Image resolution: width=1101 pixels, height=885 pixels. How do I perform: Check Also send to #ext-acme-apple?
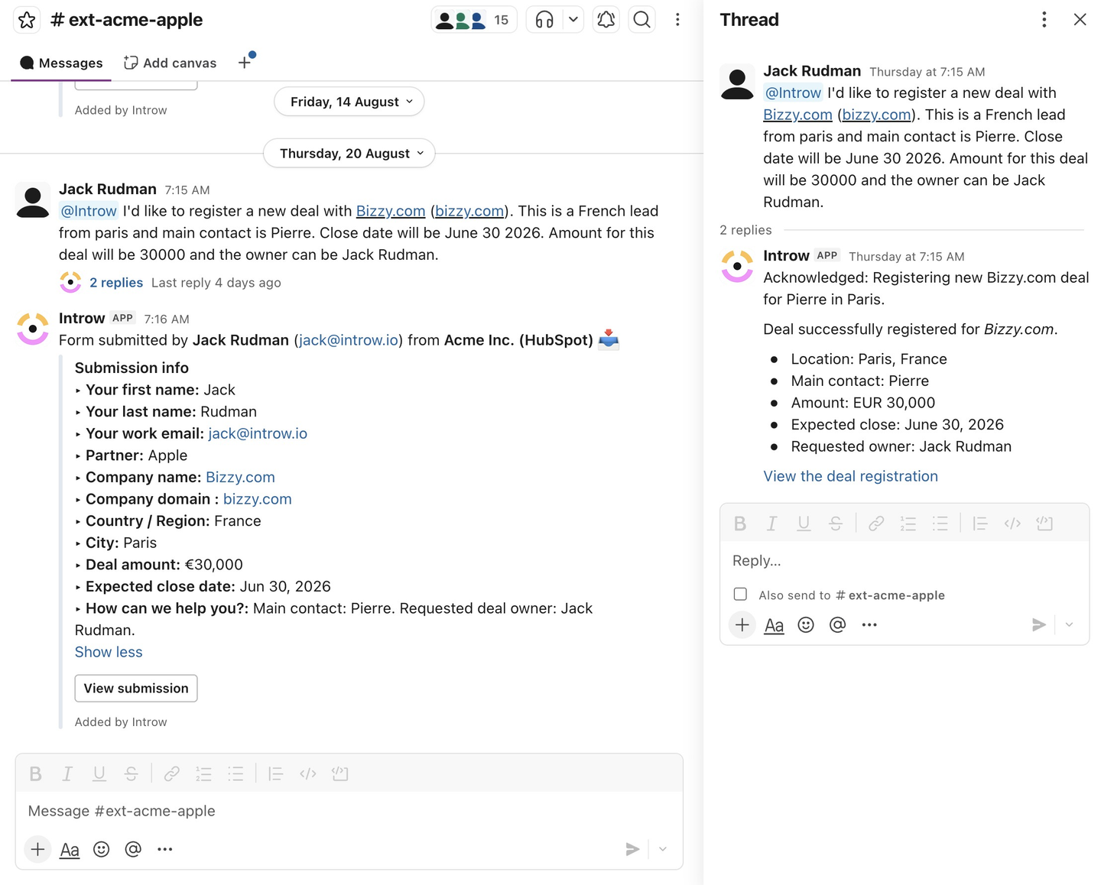[740, 595]
